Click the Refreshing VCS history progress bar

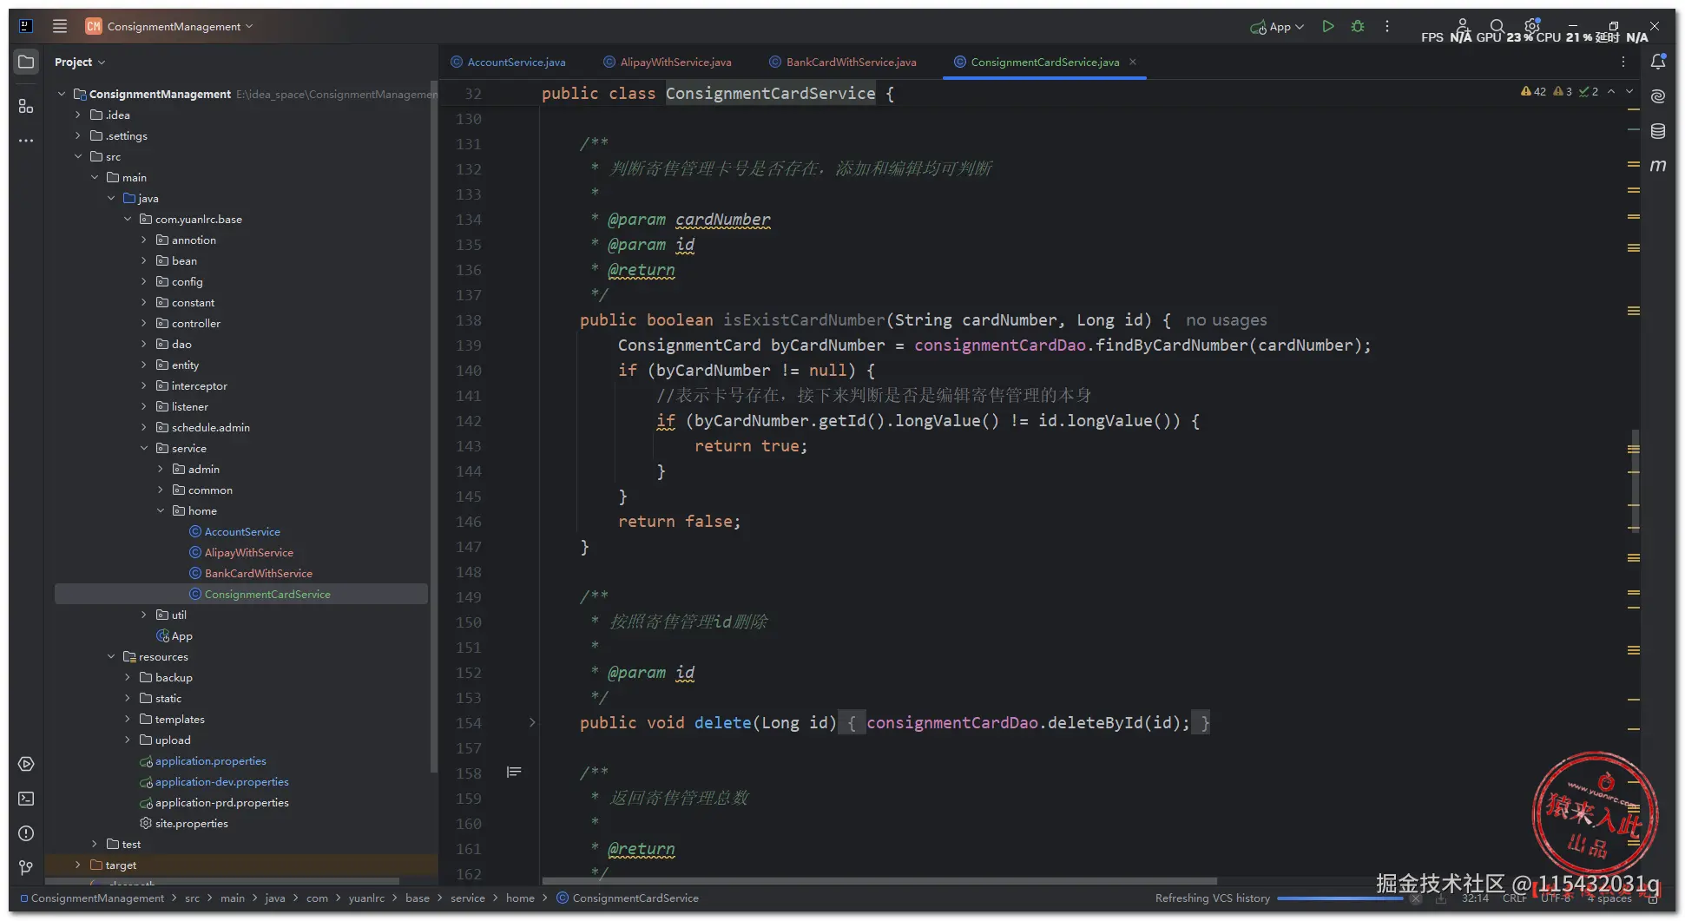1339,898
